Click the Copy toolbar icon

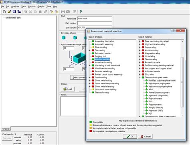[x=35, y=12]
